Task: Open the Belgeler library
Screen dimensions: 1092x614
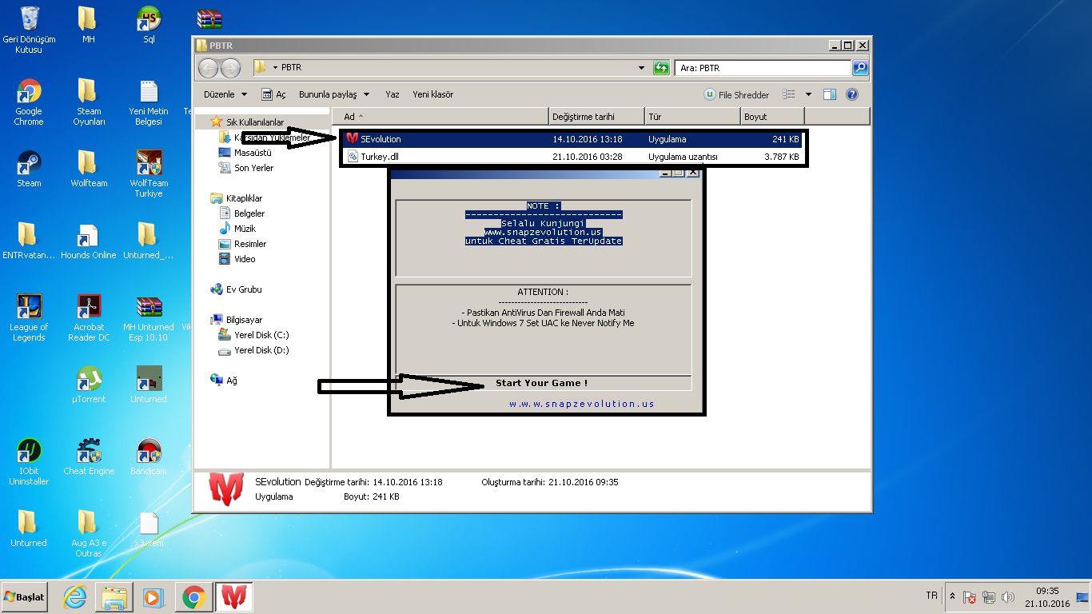Action: (241, 213)
